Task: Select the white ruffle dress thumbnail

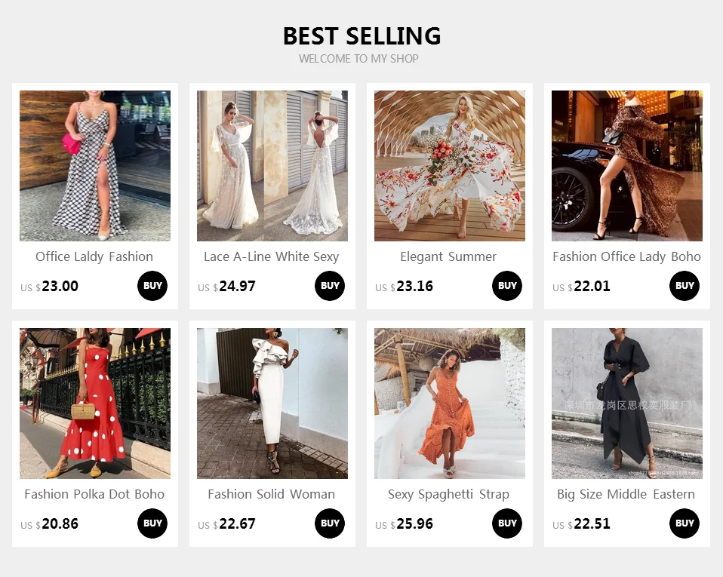Action: (272, 404)
